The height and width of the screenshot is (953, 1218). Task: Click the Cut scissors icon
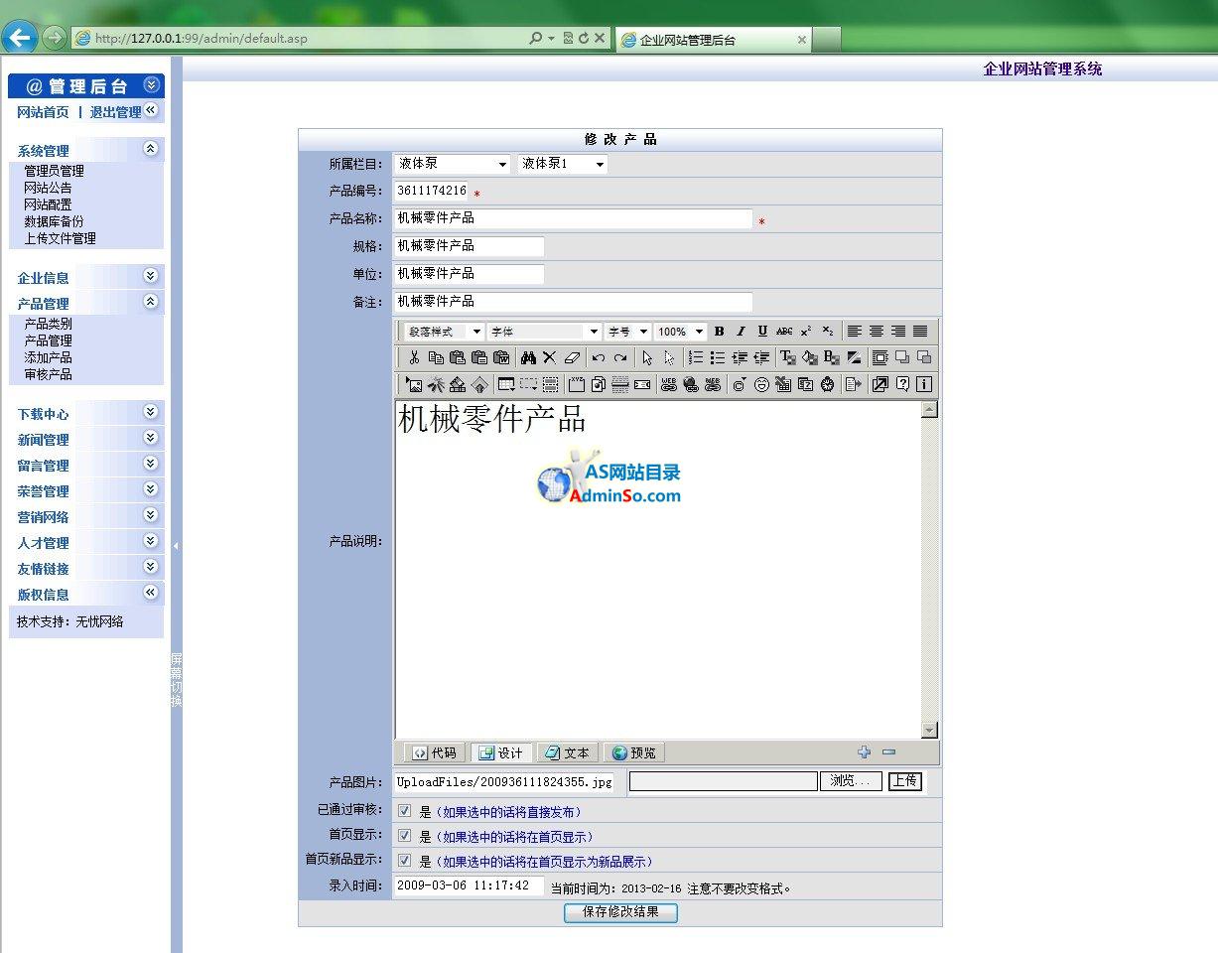point(414,357)
